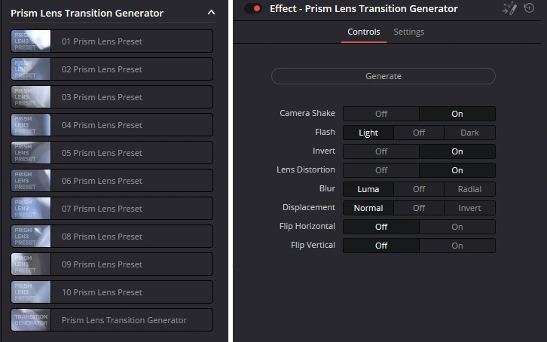
Task: Select the 01 Prism Lens Preset thumbnail
Action: pos(31,41)
